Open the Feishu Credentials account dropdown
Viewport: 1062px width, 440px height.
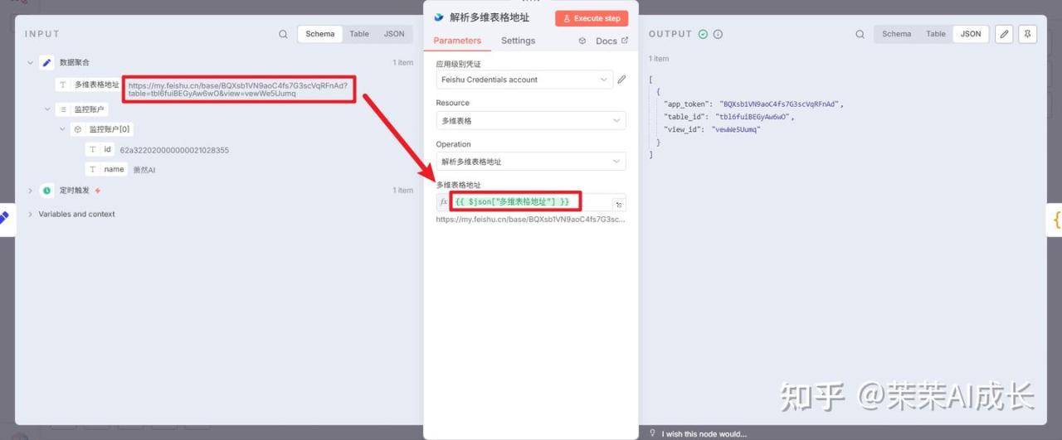pyautogui.click(x=524, y=80)
